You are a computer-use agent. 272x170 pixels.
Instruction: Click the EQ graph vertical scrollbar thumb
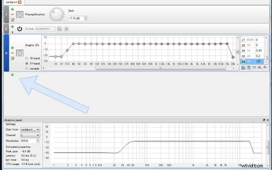(238, 52)
